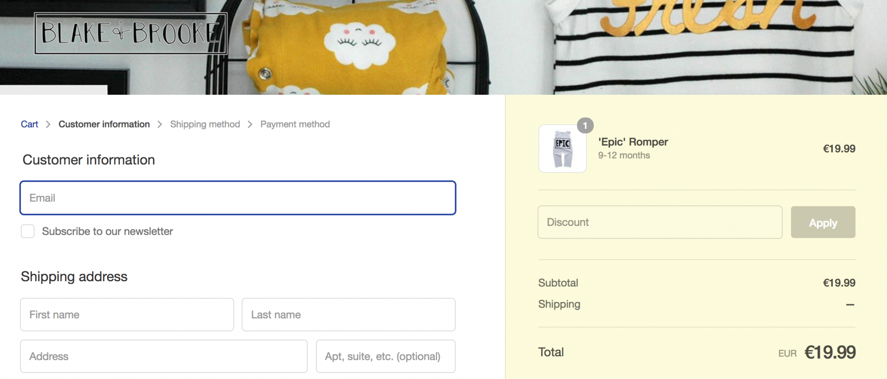The width and height of the screenshot is (887, 379).
Task: Click into the Discount code field
Action: pos(660,222)
